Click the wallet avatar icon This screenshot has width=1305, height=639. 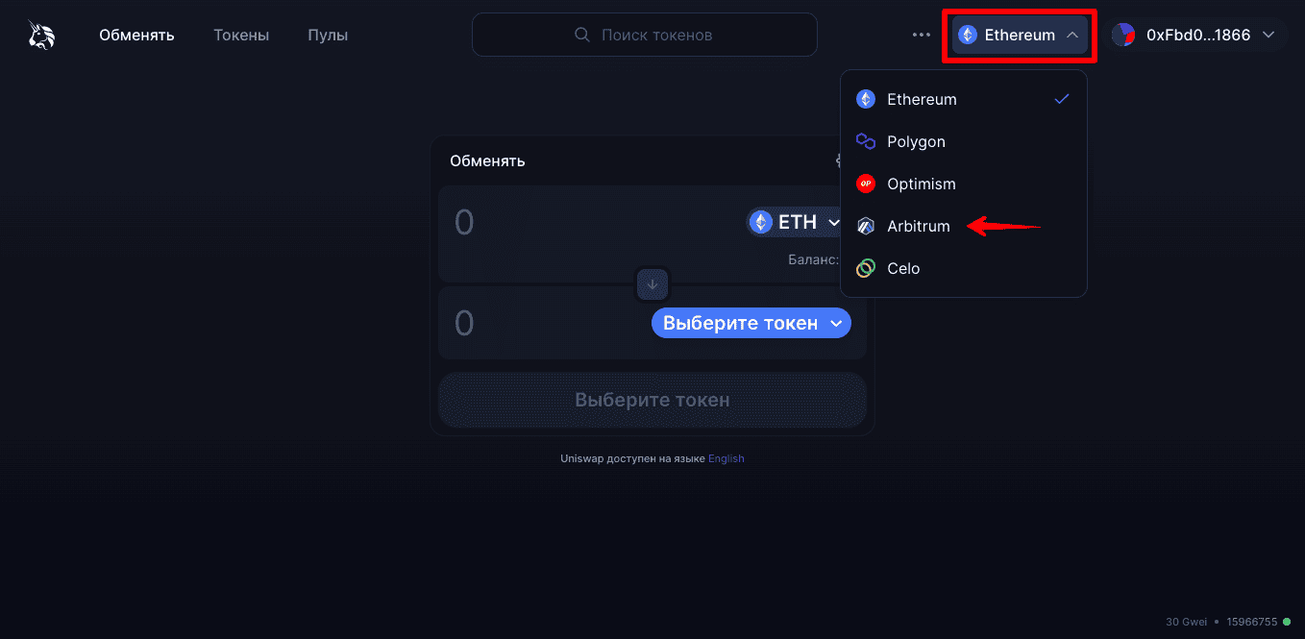1123,35
